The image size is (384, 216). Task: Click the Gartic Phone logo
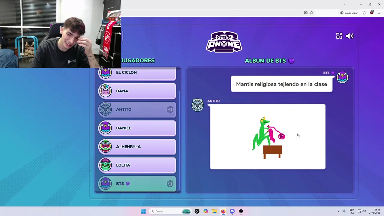(x=224, y=42)
